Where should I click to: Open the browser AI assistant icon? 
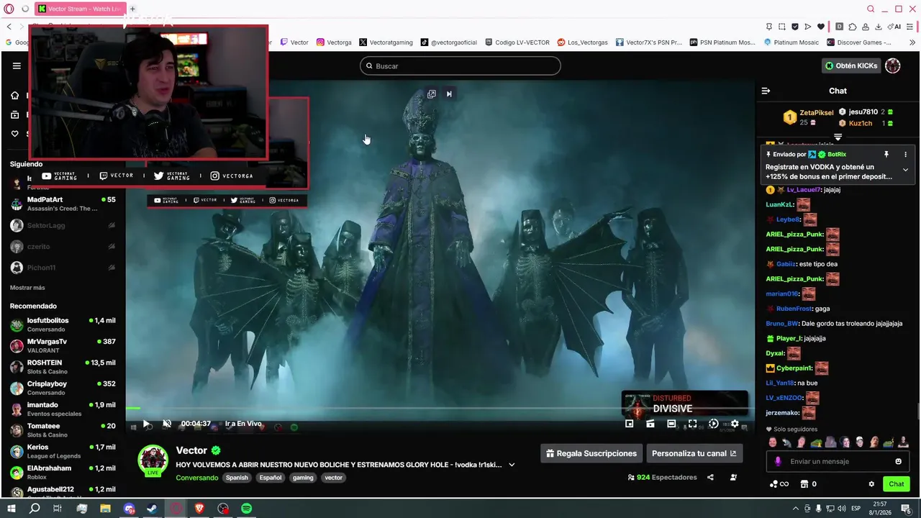point(894,27)
